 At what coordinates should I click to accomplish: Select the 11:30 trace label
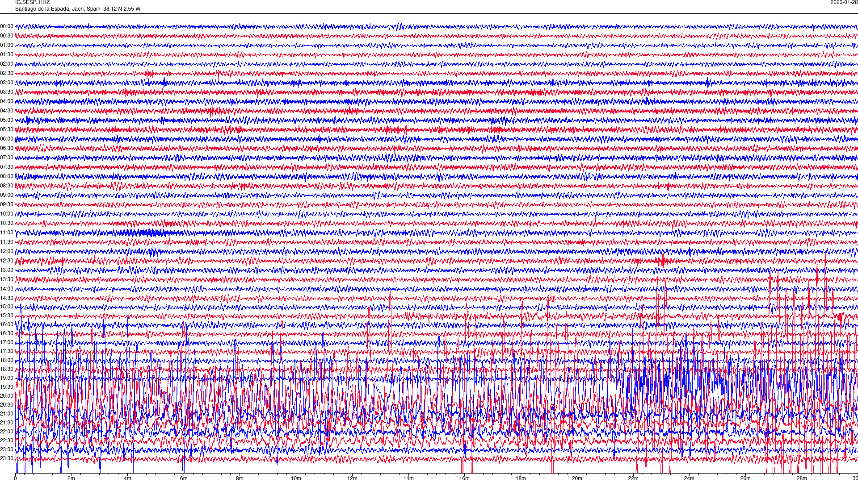pos(7,242)
